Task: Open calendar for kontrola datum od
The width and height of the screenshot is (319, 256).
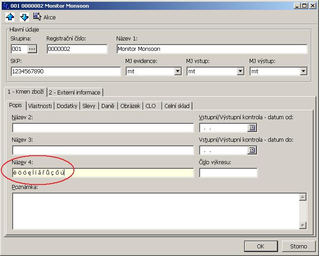Action: tap(252, 128)
